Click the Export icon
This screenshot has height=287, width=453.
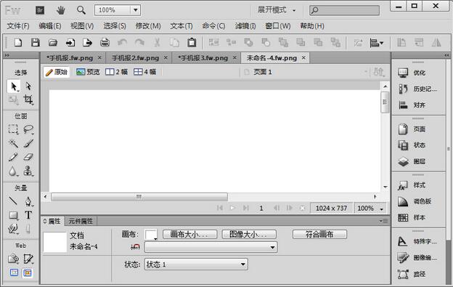87,43
